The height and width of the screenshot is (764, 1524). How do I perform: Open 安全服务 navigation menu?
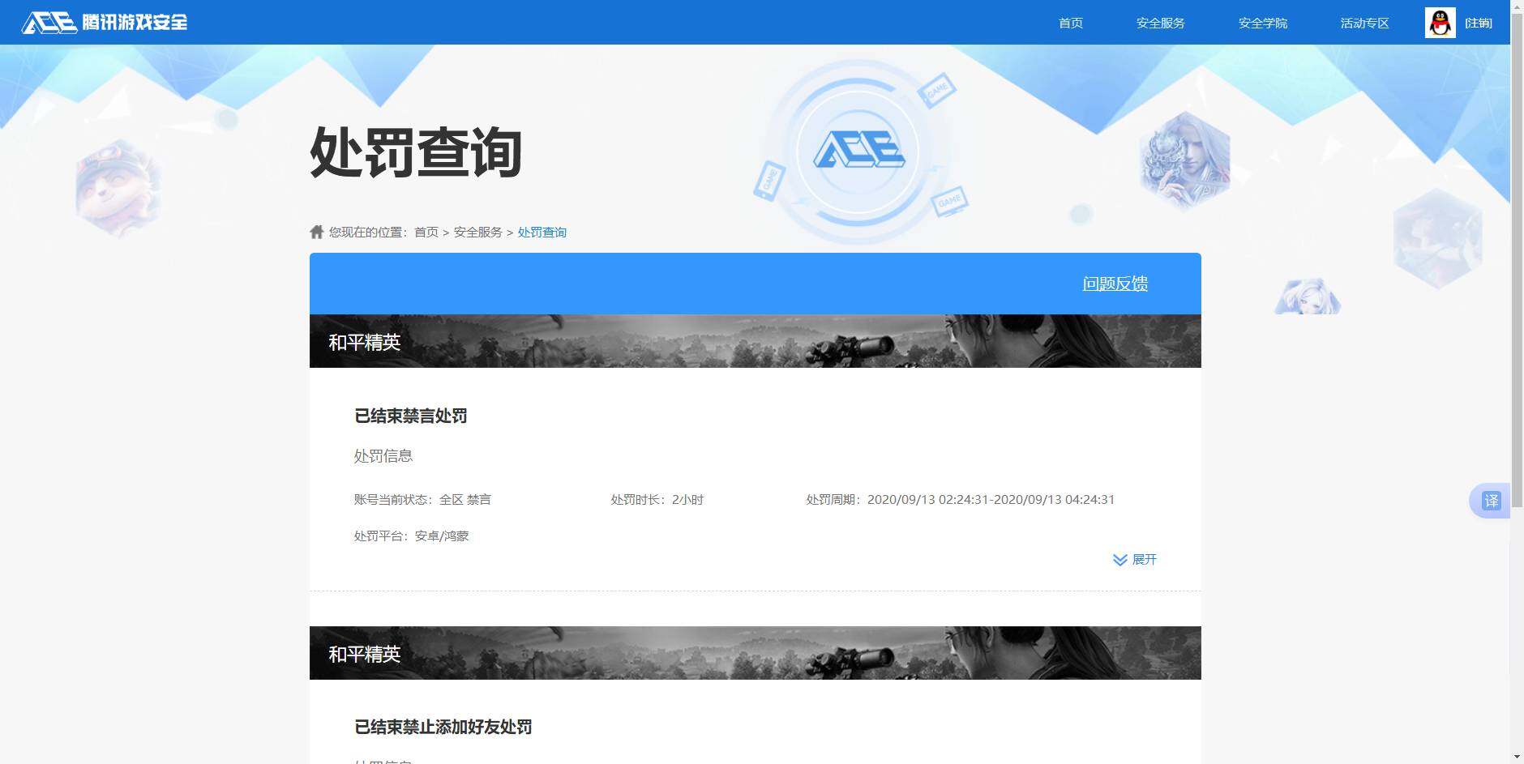(1160, 23)
